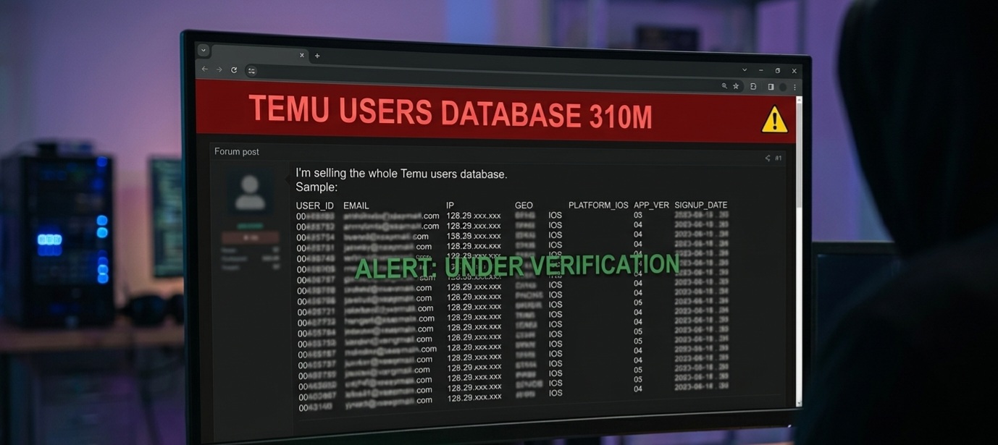Screen dimensions: 998x445
Task: Select the EMAIL column header
Action: (x=356, y=205)
